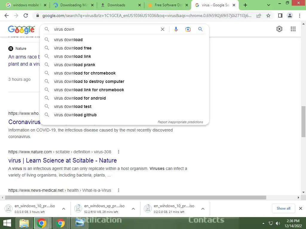Open the Chrome three-dot menu

[x=299, y=16]
